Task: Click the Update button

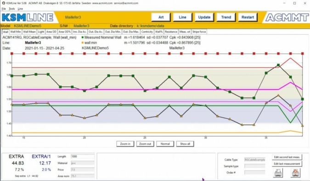Action: [x=204, y=17]
